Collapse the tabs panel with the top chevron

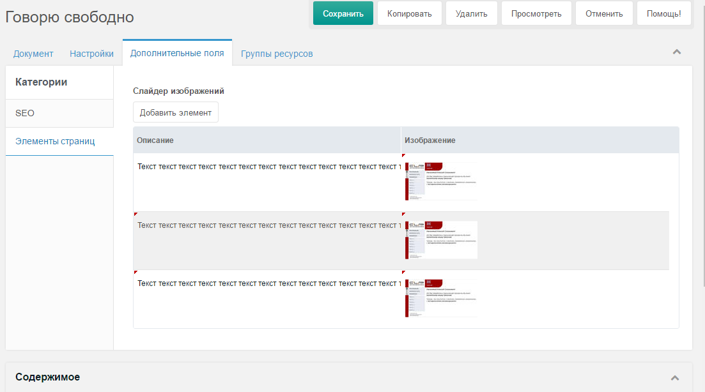point(677,52)
